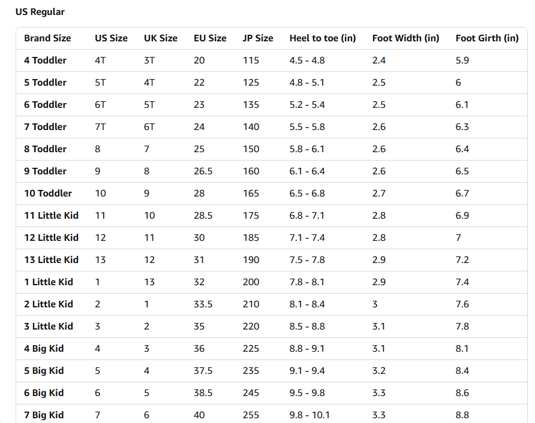
Task: Click the US size 5T cell
Action: pos(100,82)
